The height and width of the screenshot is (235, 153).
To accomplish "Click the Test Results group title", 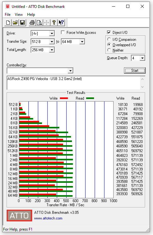I will pos(76,92).
